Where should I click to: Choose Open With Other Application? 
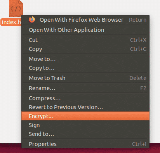pos(85,30)
